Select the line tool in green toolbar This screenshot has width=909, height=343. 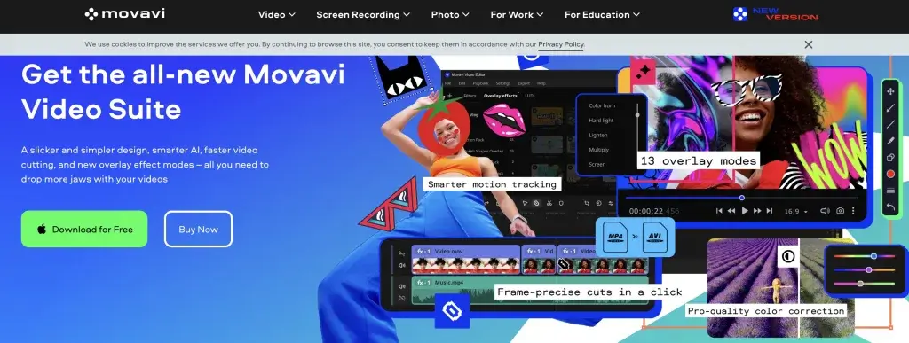pos(891,124)
